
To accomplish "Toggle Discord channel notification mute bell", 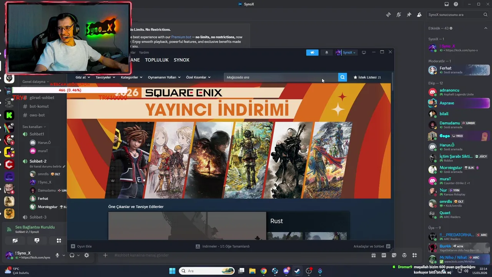I will pos(399,15).
